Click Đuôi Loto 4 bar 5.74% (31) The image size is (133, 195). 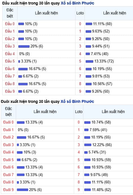coord(86,152)
